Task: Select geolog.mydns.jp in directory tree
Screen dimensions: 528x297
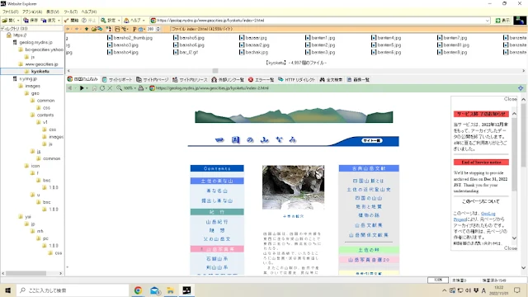Action: [x=35, y=42]
